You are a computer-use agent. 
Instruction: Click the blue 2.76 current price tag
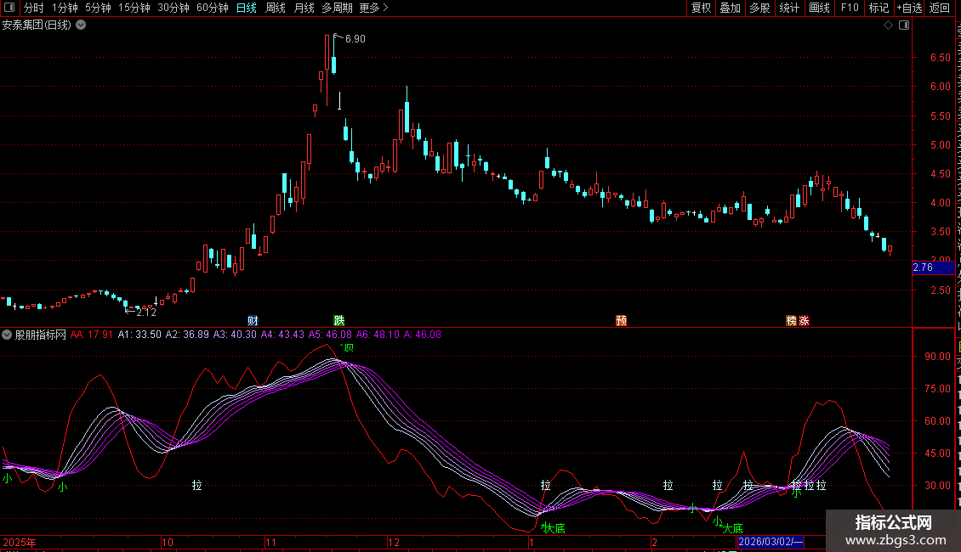(x=934, y=268)
